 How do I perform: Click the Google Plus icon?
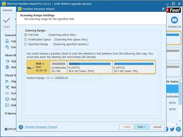coord(178,129)
